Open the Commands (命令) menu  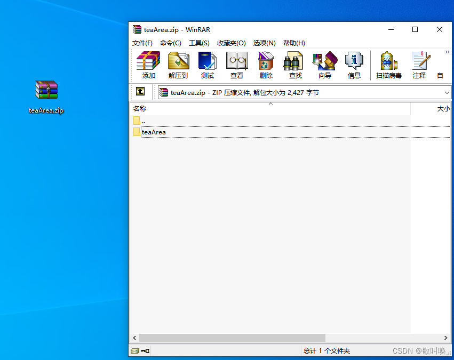click(171, 43)
